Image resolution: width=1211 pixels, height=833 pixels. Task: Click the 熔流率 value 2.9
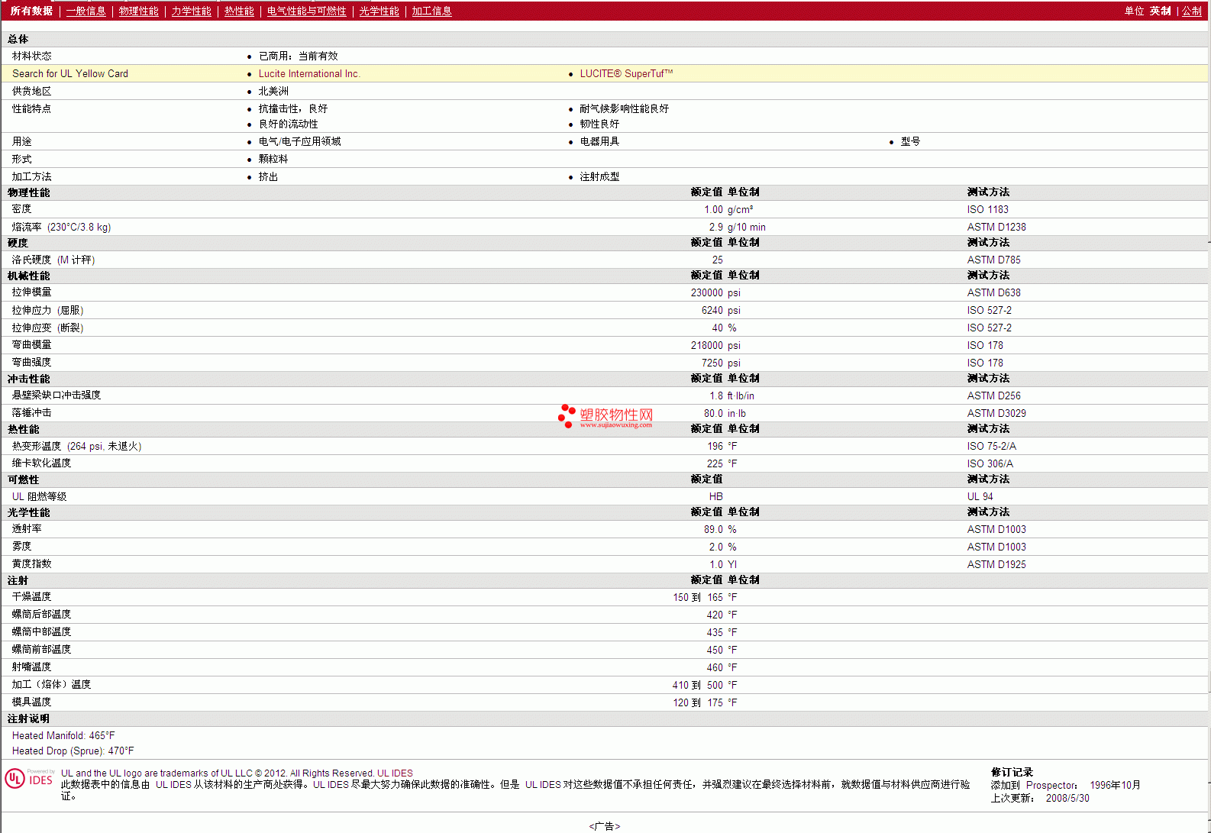pos(716,228)
